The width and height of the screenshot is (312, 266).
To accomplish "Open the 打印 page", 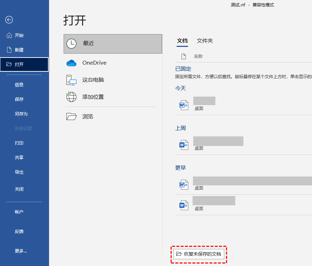I will tap(19, 143).
